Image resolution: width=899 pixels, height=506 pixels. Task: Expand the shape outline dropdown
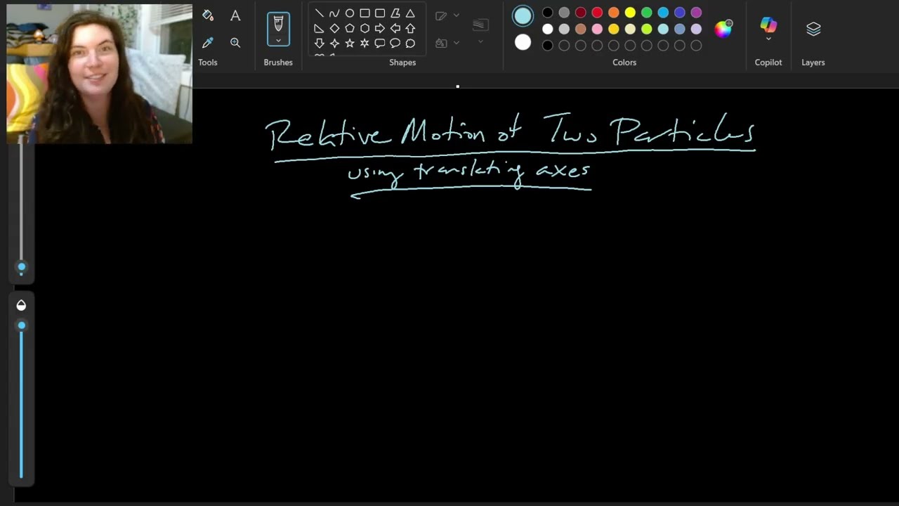point(457,15)
